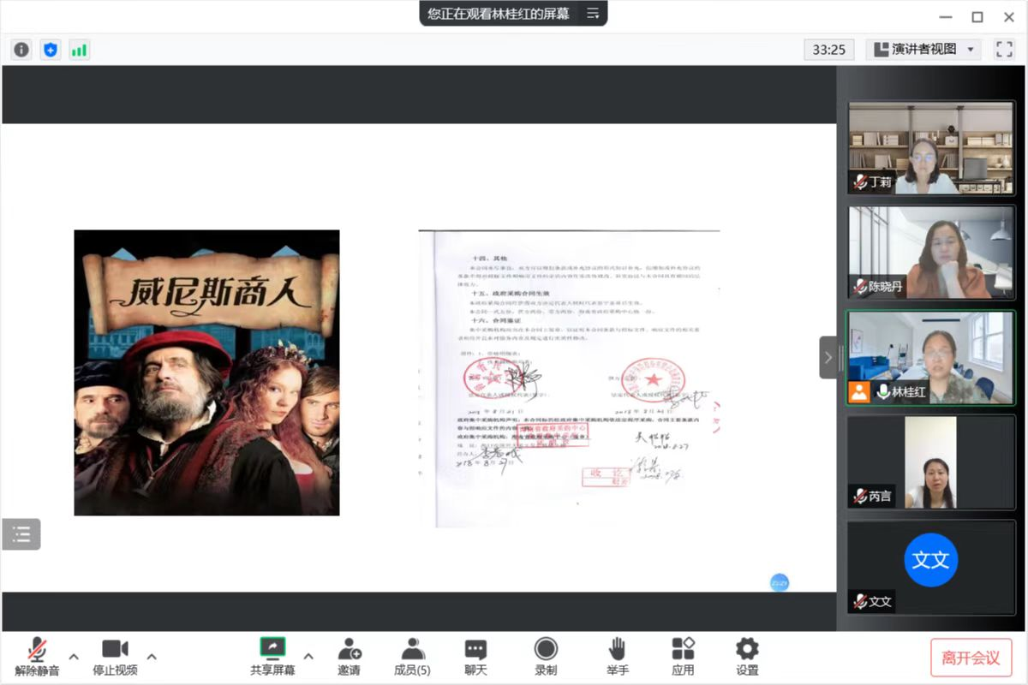Click the list icon at the shared screen's left edge
The image size is (1028, 685).
[x=21, y=534]
